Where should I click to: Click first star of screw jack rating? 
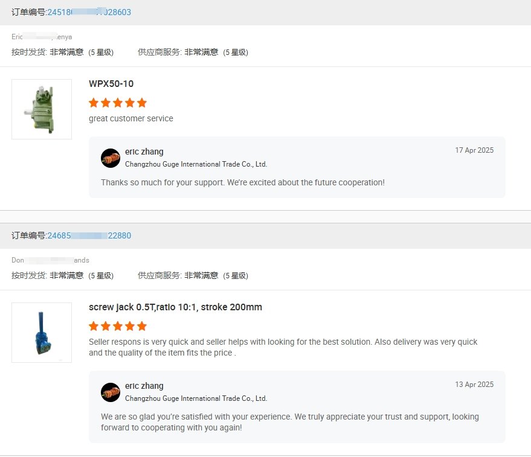pyautogui.click(x=94, y=326)
